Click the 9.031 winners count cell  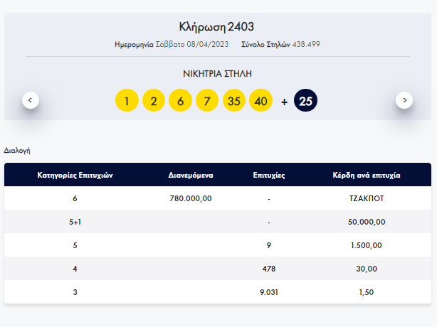tap(269, 292)
